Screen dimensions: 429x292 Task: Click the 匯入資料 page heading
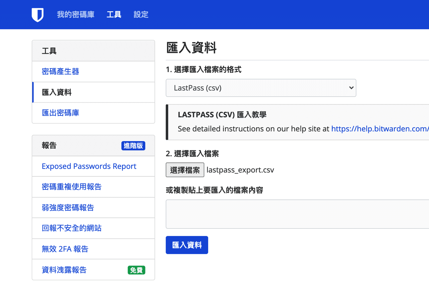pos(191,48)
